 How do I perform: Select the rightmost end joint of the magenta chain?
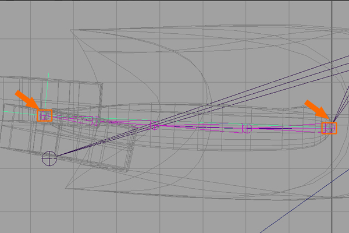pyautogui.click(x=332, y=128)
